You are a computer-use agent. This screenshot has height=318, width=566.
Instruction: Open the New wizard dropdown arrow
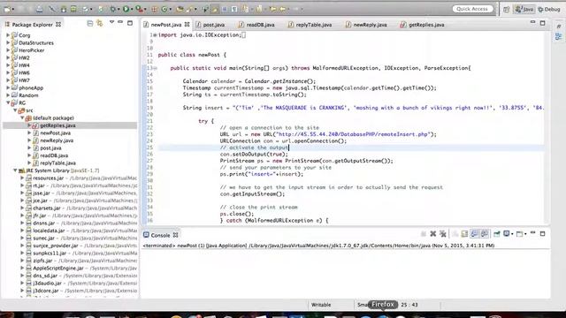coord(13,9)
